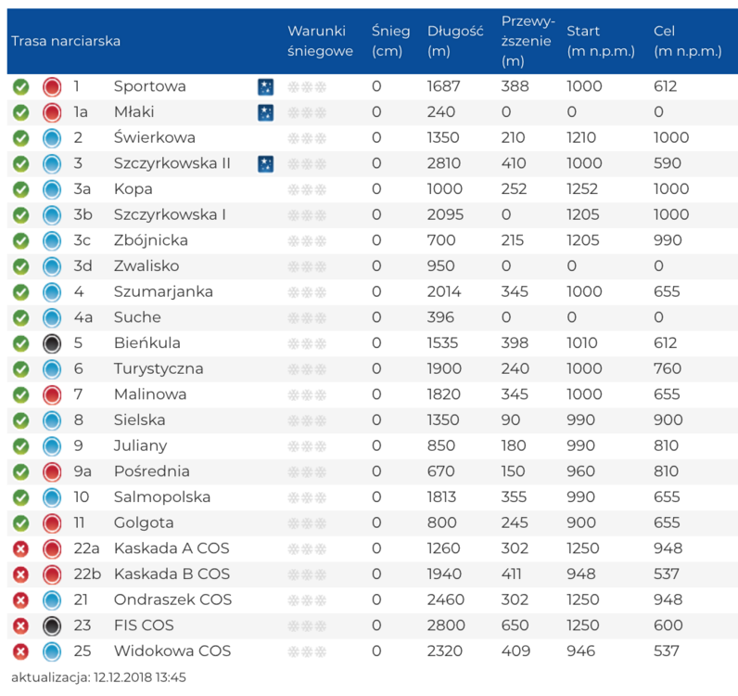Select the Turystyczna trail name

(159, 369)
